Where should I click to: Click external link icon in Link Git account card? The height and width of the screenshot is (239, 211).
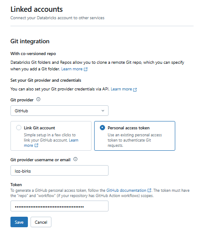pyautogui.click(x=36, y=145)
